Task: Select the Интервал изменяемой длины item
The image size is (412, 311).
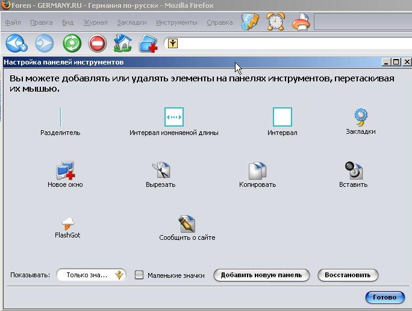Action: pyautogui.click(x=174, y=122)
